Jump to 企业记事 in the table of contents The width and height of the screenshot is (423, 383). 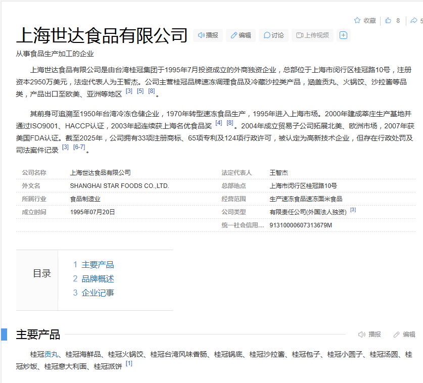tap(98, 293)
